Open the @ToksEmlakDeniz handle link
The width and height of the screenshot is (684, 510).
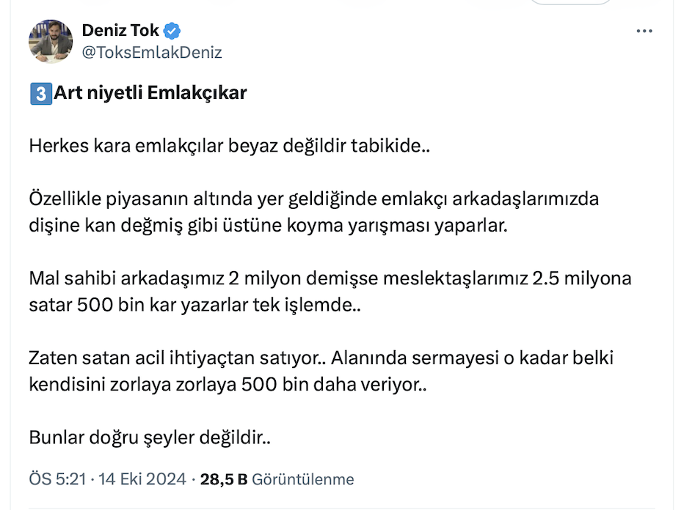coord(151,53)
